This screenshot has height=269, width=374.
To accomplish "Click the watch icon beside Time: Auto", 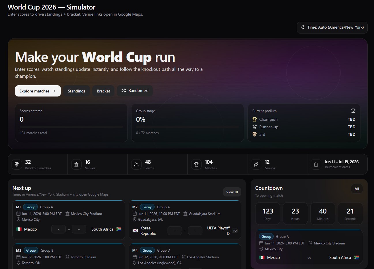I will [303, 27].
